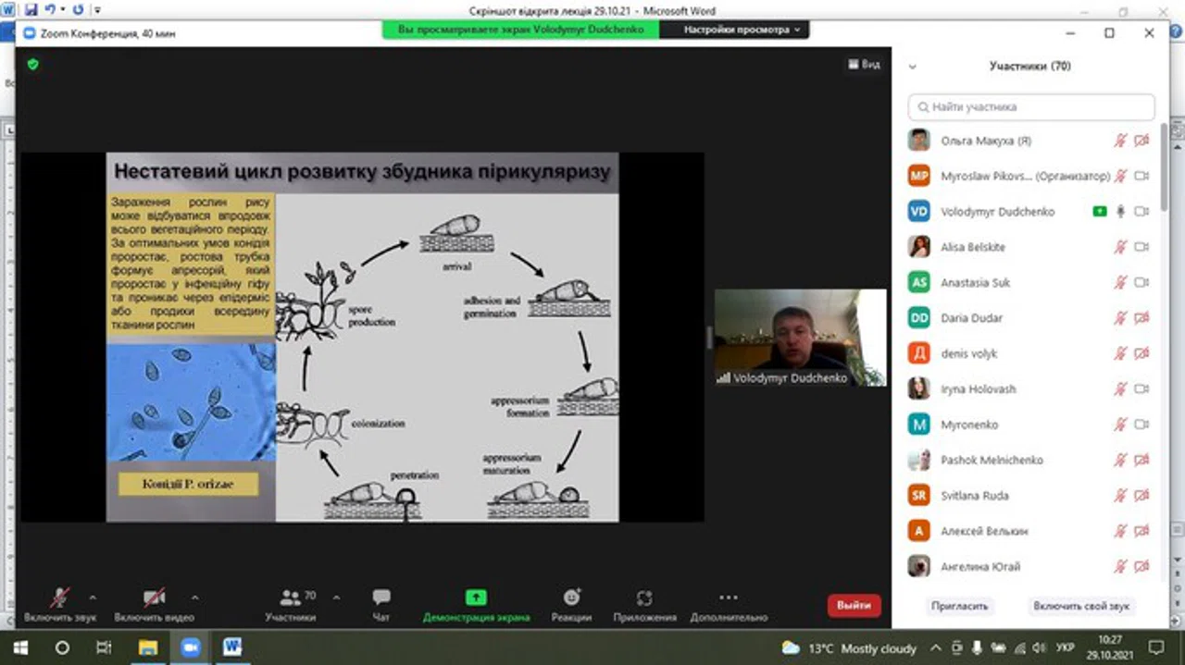The image size is (1185, 665).
Task: Switch keyboard language УКР
Action: coord(1065,648)
